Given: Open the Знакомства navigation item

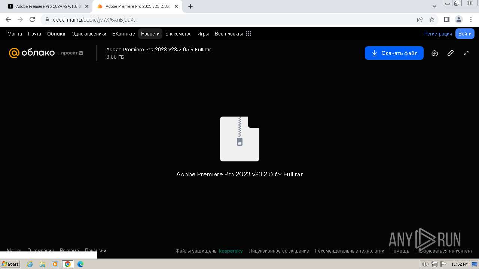Looking at the screenshot, I should coord(179,34).
